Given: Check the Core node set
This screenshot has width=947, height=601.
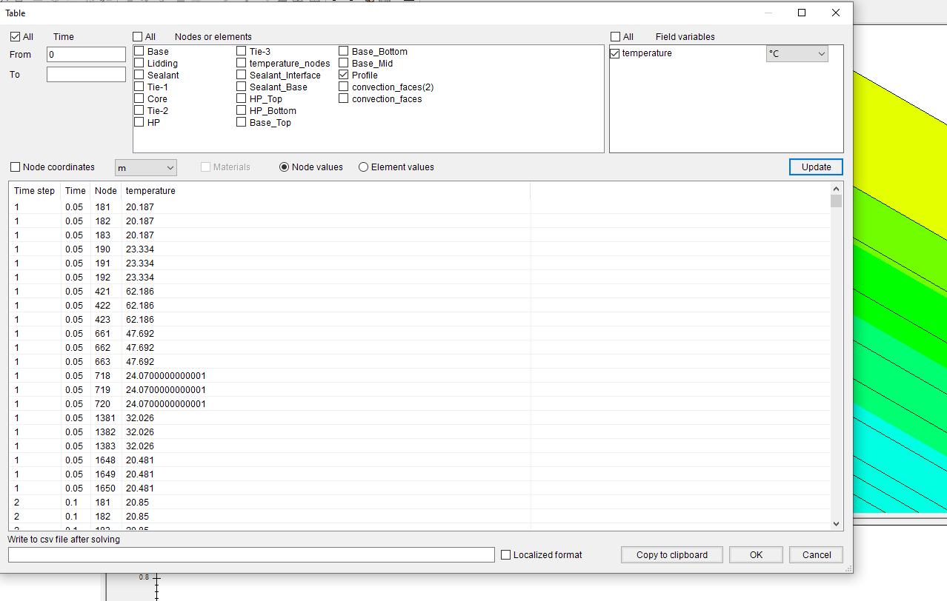Looking at the screenshot, I should pos(139,98).
